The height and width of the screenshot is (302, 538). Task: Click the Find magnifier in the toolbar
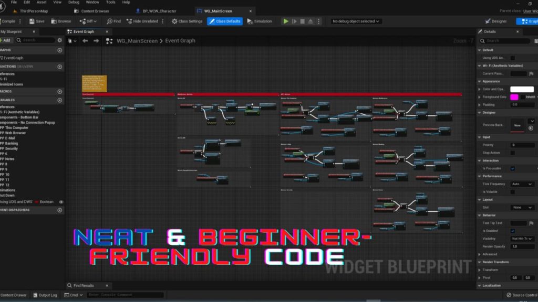click(110, 21)
